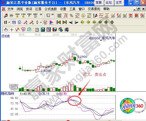Screen dimensions: 146x121
Task: Expand the second toolbar overflow chevron next to frame tool
Action: tap(53, 15)
